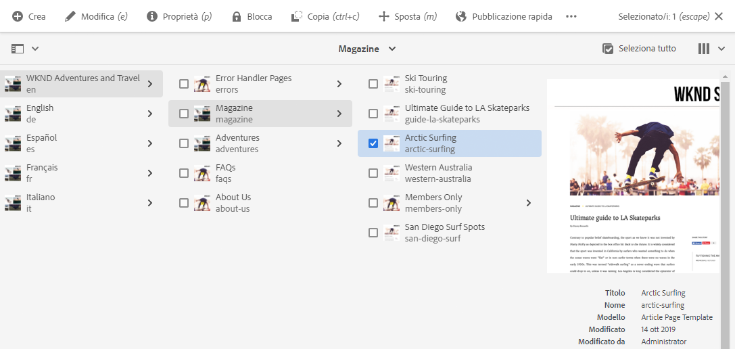Open the three-dots more actions menu
Screen dimensions: 735x349
[571, 16]
